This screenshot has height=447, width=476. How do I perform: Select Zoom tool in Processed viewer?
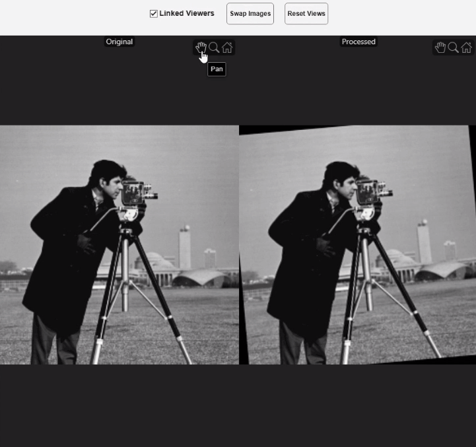click(454, 48)
